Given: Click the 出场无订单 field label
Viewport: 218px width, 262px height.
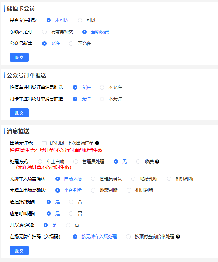Looking at the screenshot, I should [21, 143].
